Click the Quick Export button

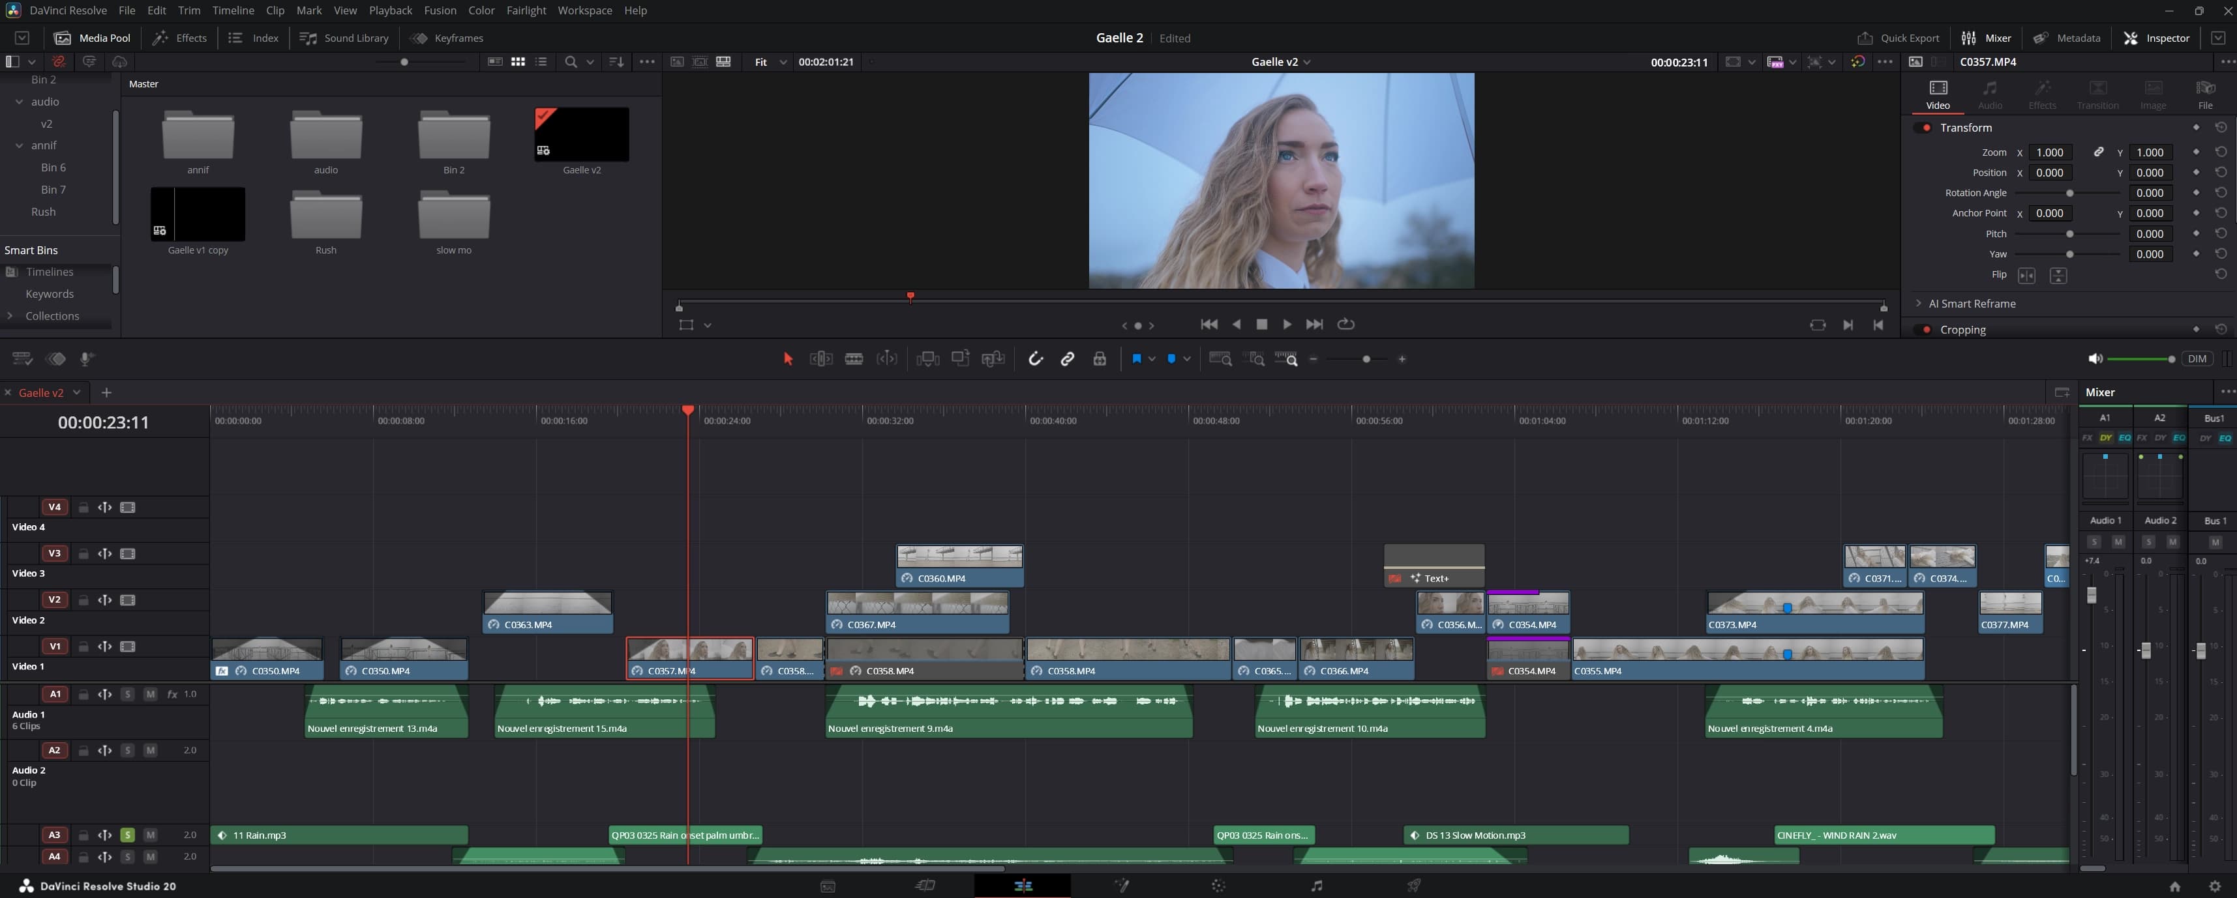click(1899, 38)
